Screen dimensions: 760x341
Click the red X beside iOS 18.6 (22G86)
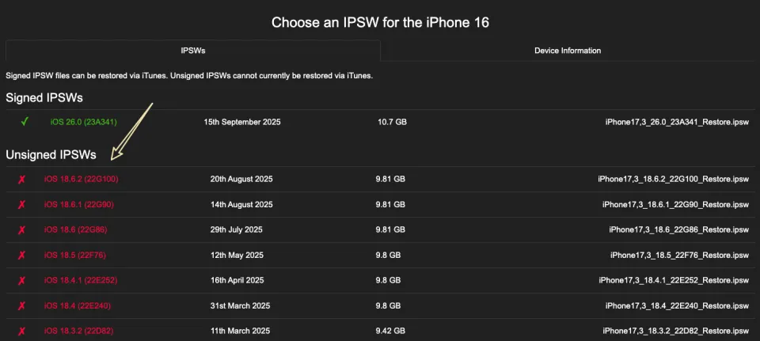pos(22,229)
